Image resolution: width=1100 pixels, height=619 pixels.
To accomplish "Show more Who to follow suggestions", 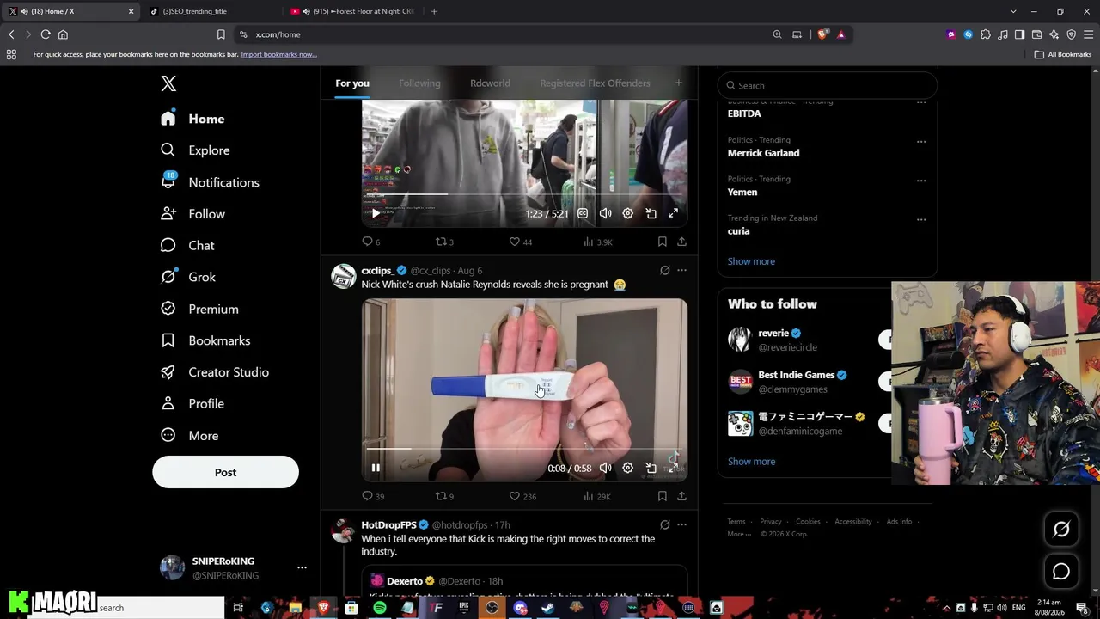I will pyautogui.click(x=751, y=462).
